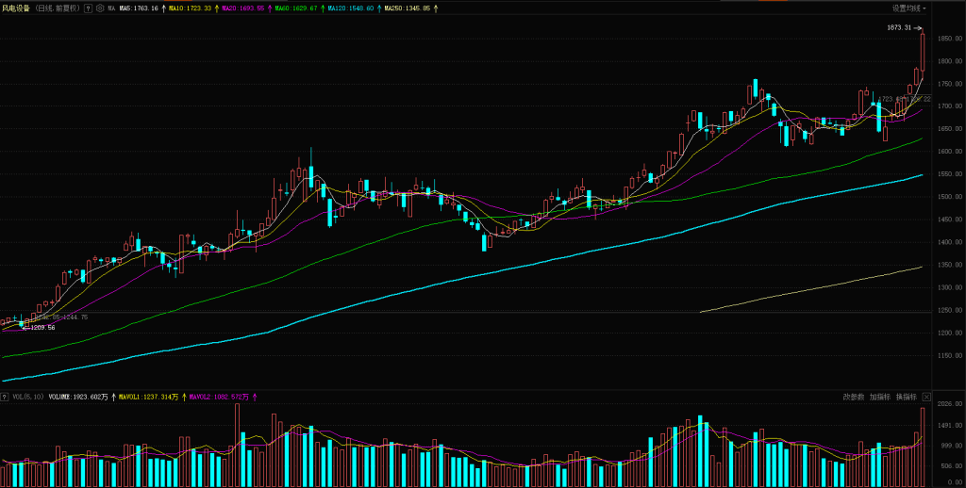The width and height of the screenshot is (966, 488).
Task: Close the VOL indicator panel
Action: coord(926,397)
